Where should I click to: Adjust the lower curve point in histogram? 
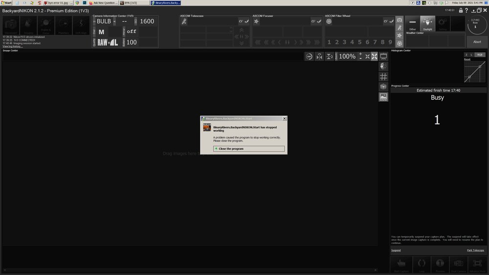[x=469, y=77]
